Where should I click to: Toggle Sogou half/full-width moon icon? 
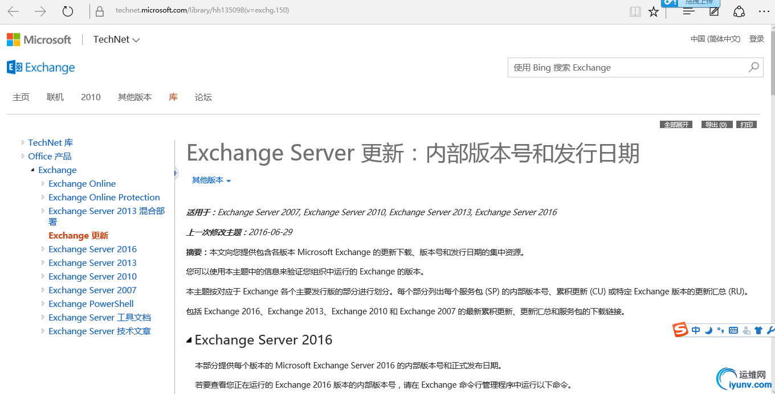709,330
